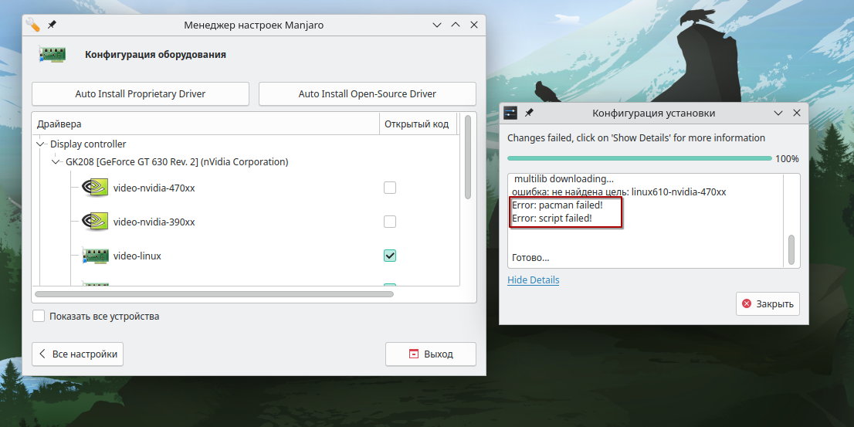This screenshot has width=854, height=427.
Task: Click Auto Install Open-Source Driver
Action: click(x=367, y=93)
